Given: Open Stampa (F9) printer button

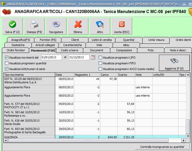Looking at the screenshot, I should (34, 26).
